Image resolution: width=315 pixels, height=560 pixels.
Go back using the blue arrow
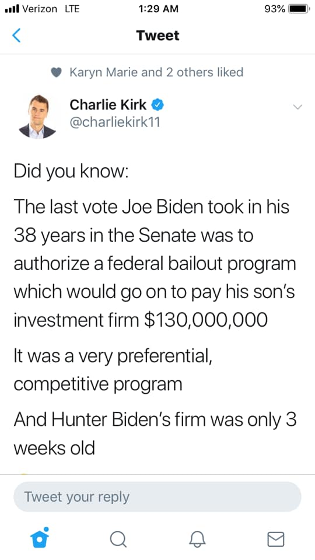[x=16, y=36]
